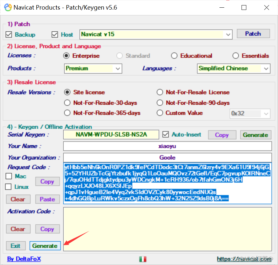Minimize the keygen window

click(x=222, y=7)
